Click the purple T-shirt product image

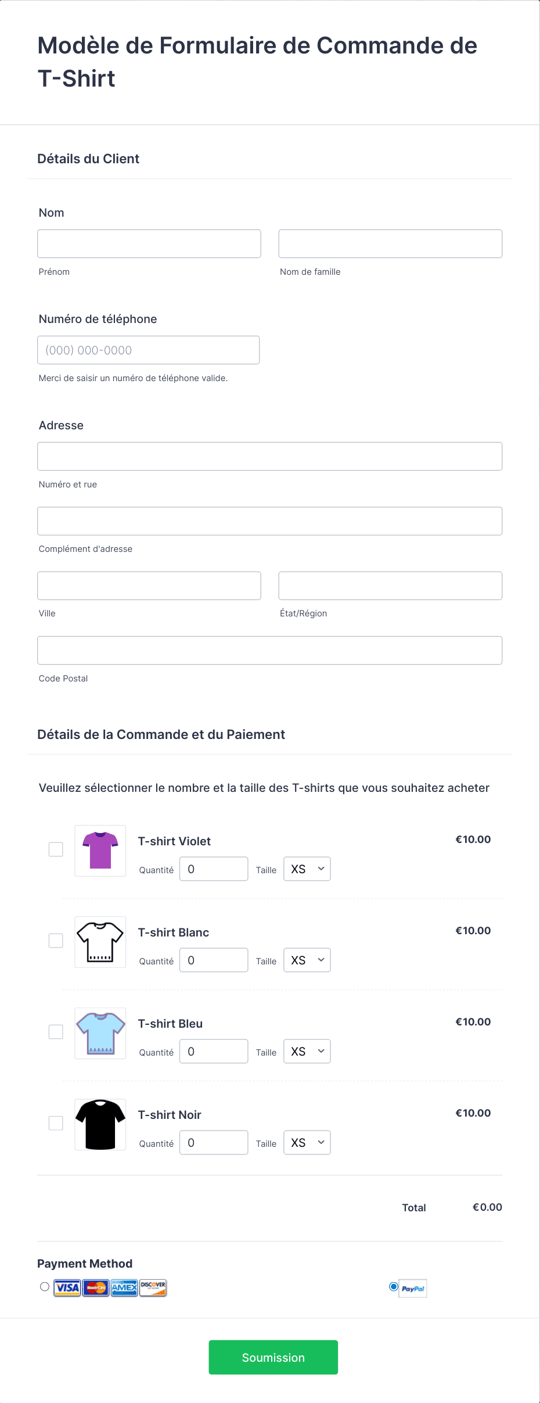click(x=100, y=851)
